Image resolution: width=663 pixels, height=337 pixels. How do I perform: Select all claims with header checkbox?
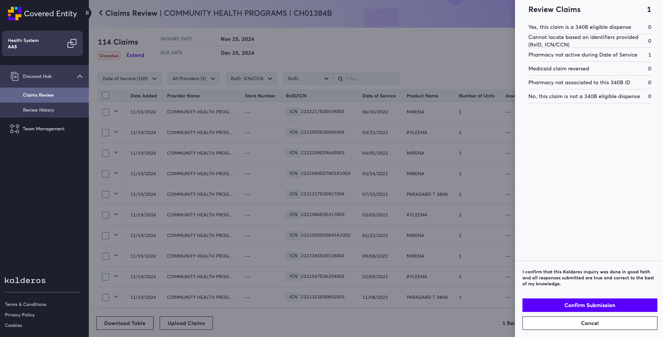pyautogui.click(x=106, y=95)
